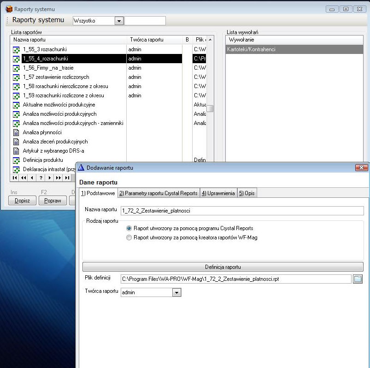This screenshot has width=370, height=368.
Task: Select the Crystal Reports report type radio
Action: [129, 228]
